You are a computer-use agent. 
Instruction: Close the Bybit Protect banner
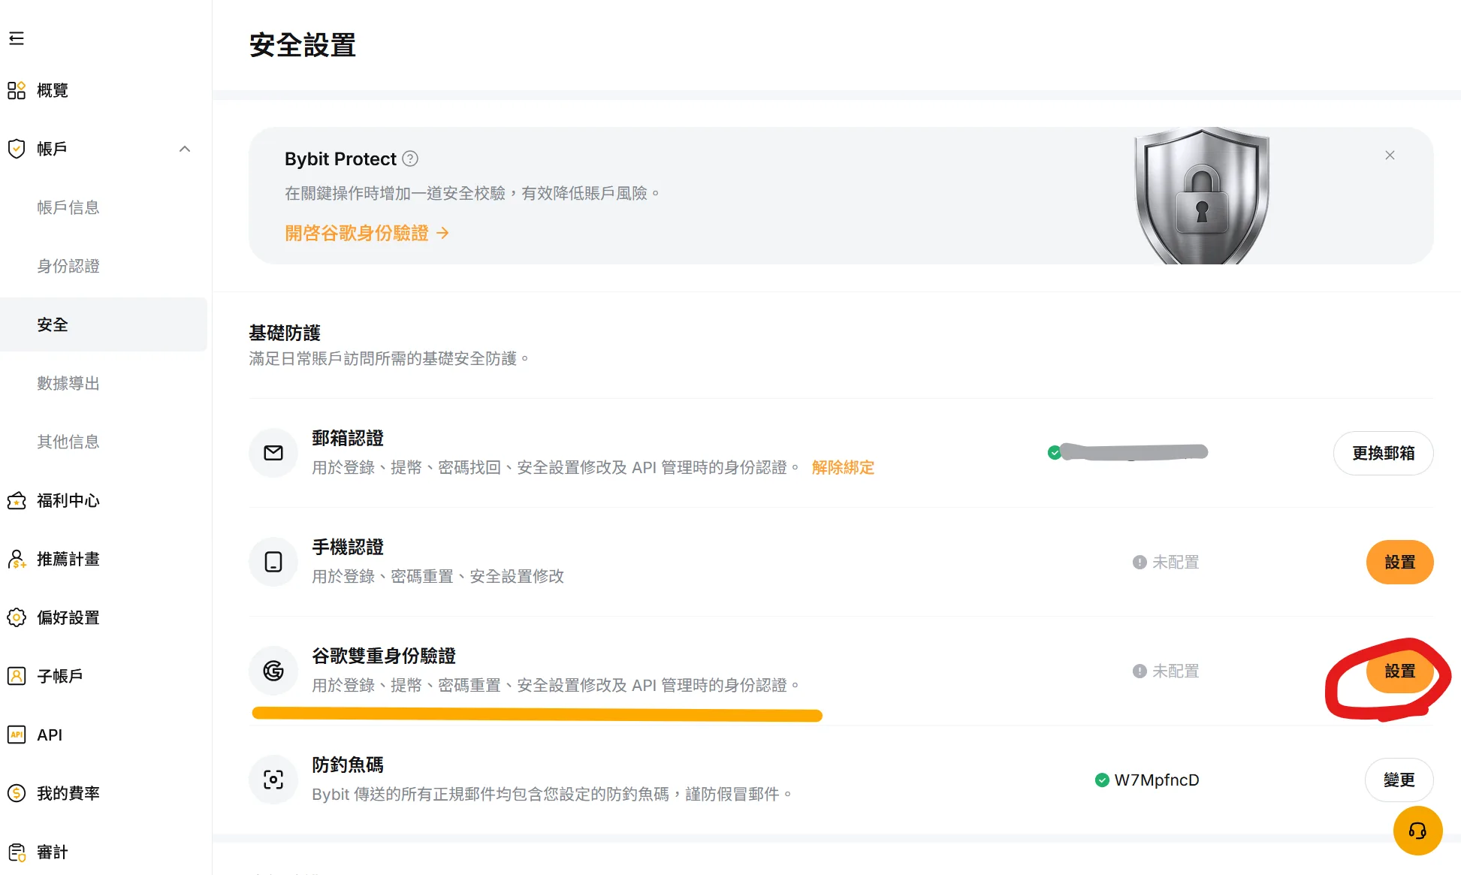click(x=1390, y=155)
